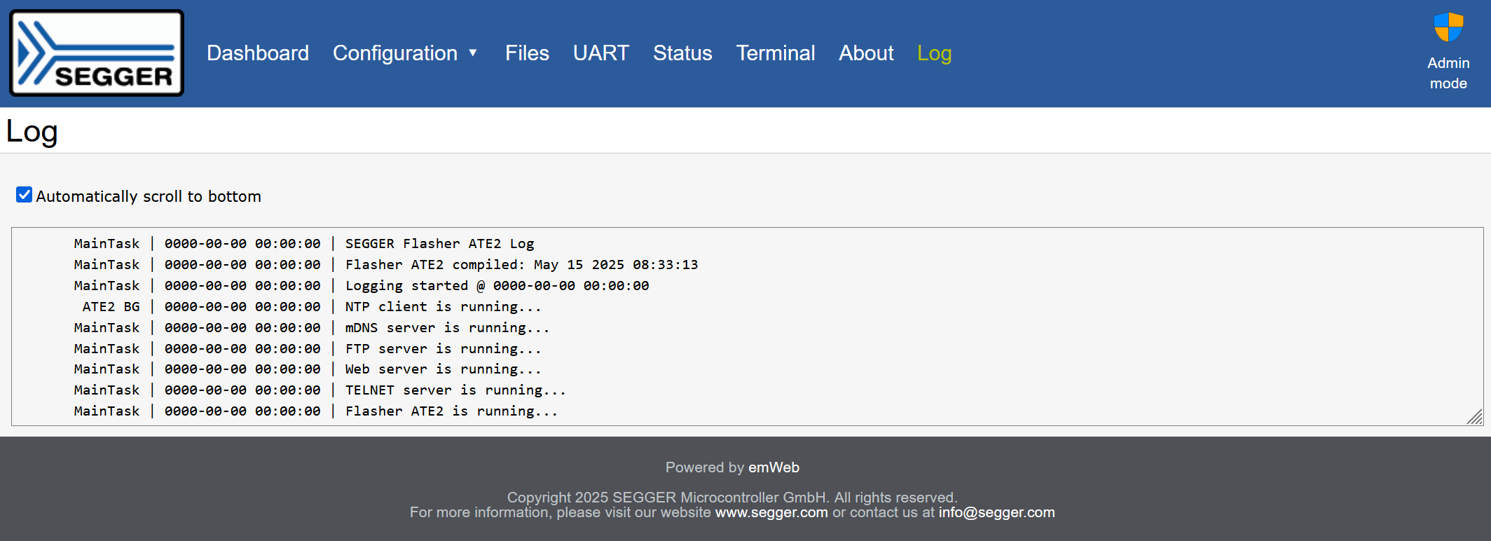Click the Copyright 2025 SEGGER footer text
Image resolution: width=1491 pixels, height=541 pixels.
click(x=731, y=498)
